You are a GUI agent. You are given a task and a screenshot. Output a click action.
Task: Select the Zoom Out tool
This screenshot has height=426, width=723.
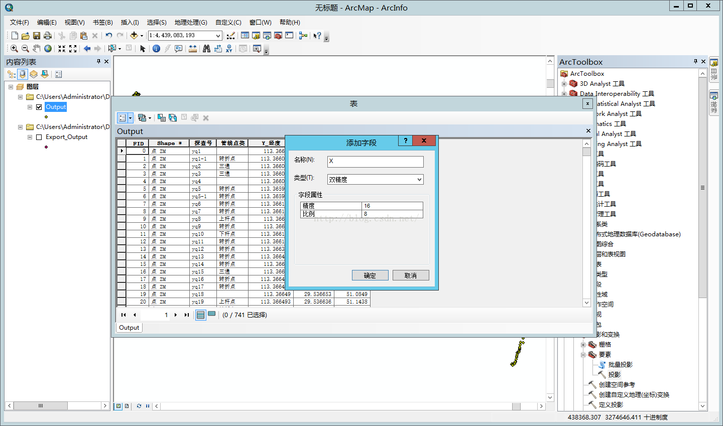pyautogui.click(x=25, y=49)
